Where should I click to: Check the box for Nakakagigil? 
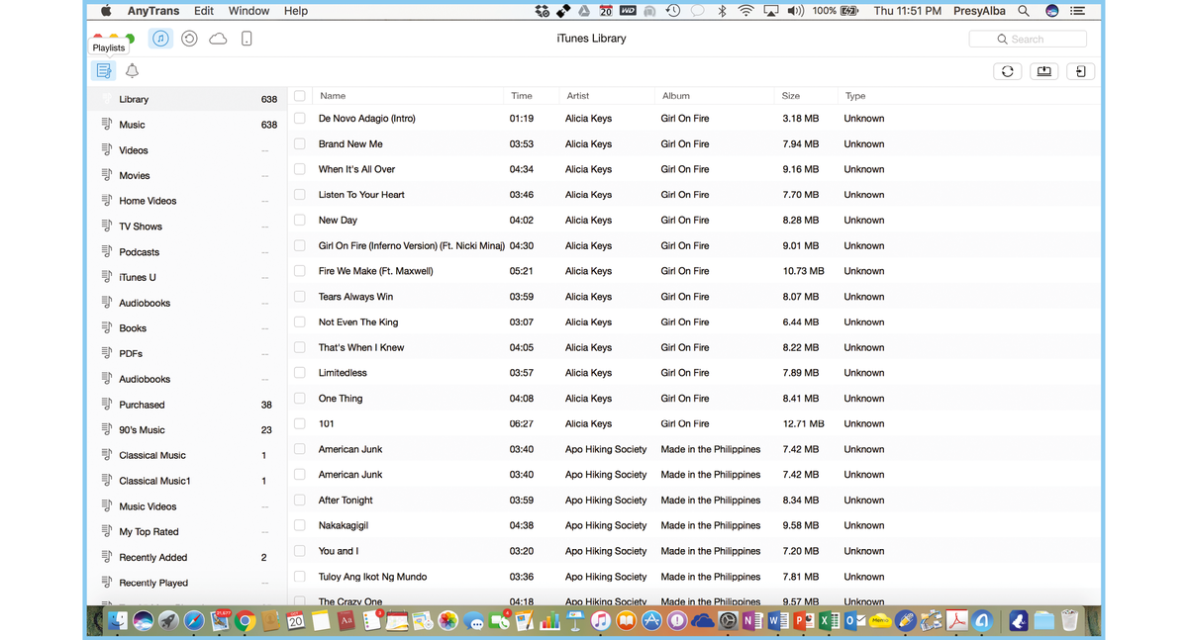point(300,525)
